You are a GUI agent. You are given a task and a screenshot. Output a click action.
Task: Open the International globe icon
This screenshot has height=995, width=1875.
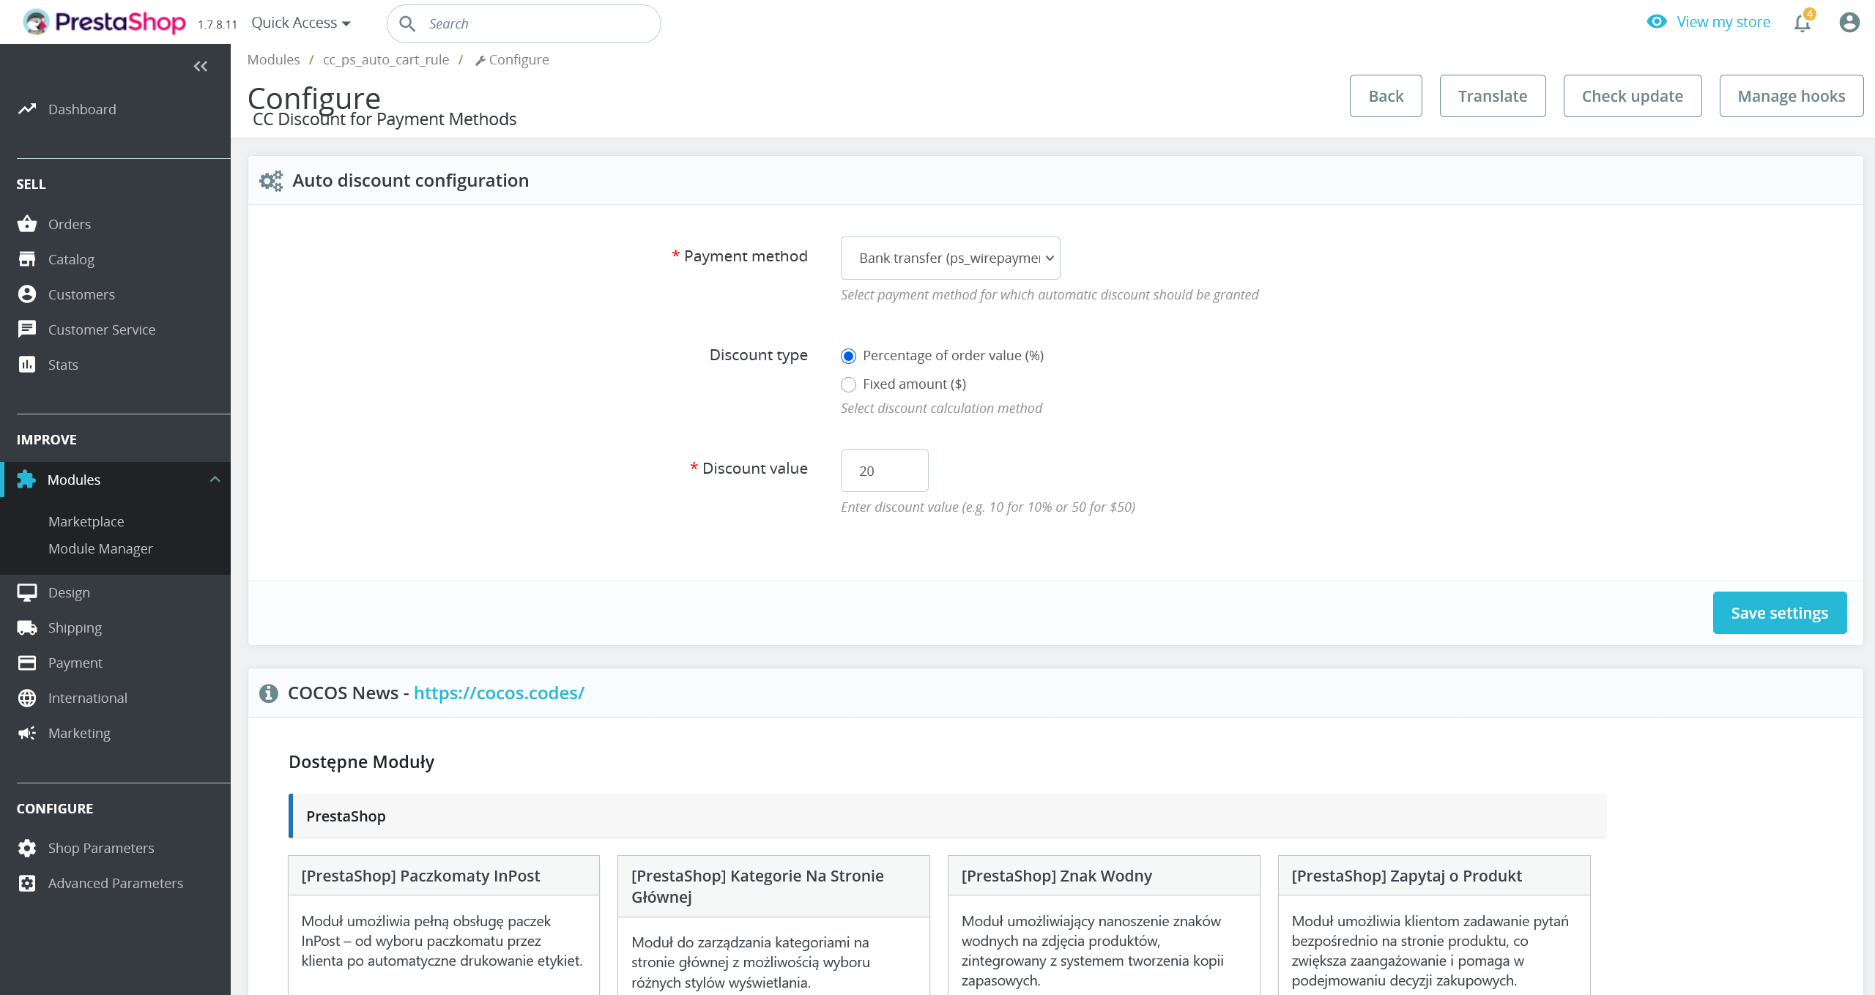27,697
